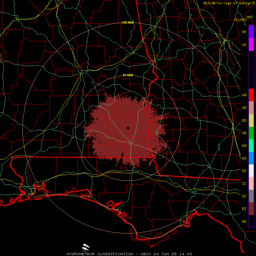Click the 'HHC' product label

[250, 17]
